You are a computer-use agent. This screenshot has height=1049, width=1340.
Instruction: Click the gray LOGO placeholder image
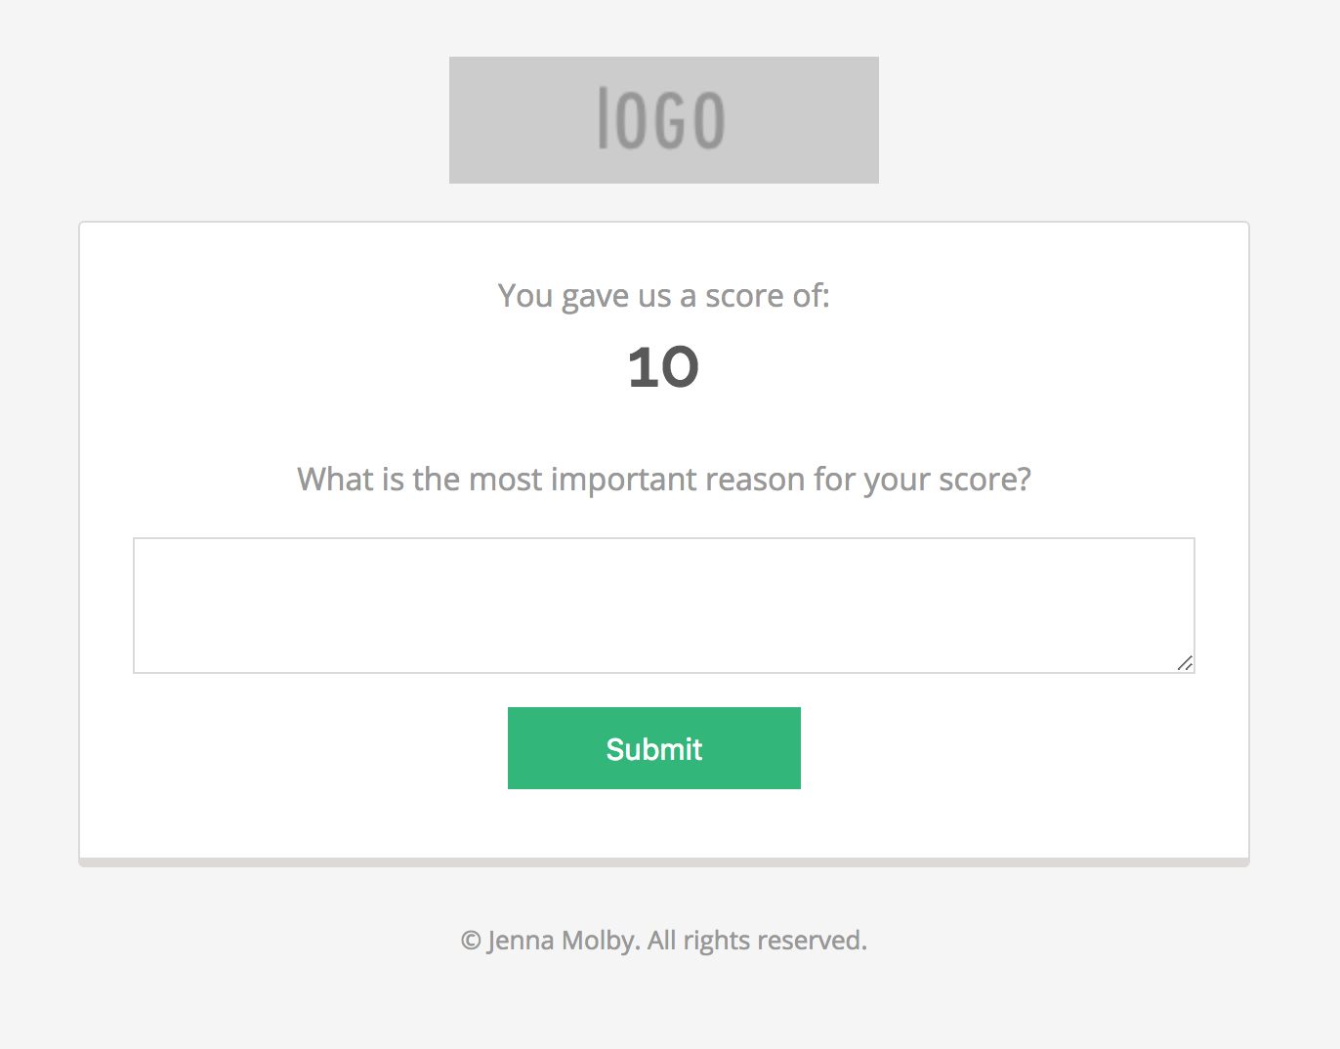[x=663, y=120]
